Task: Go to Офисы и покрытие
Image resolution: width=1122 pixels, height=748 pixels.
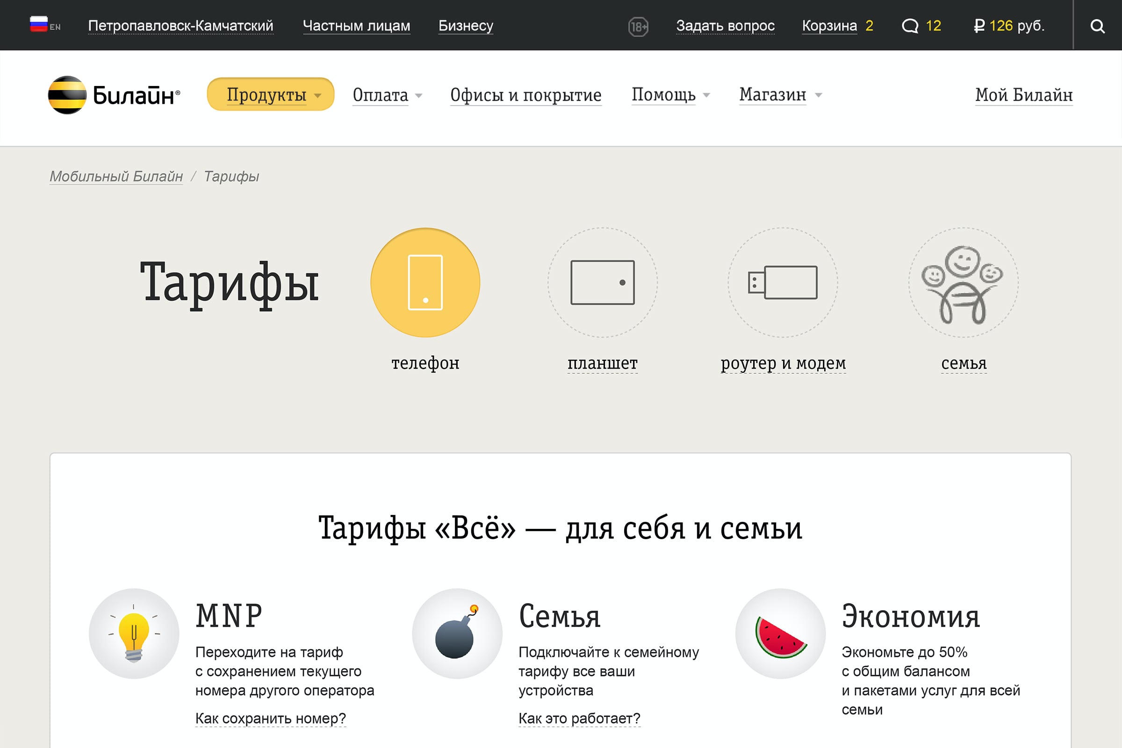Action: [525, 95]
